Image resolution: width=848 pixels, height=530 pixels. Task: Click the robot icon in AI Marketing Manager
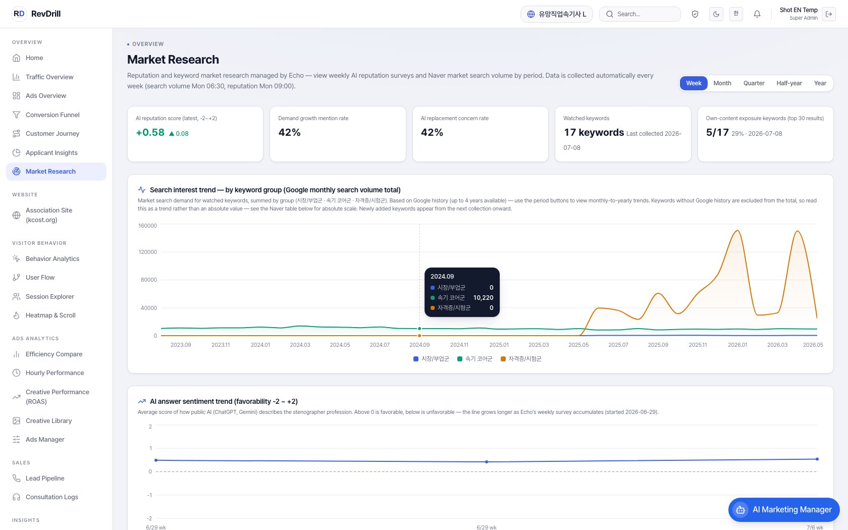point(740,510)
